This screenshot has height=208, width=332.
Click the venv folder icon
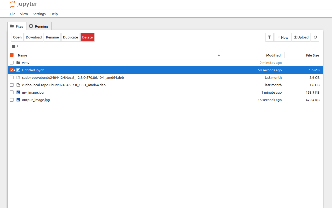coord(18,63)
